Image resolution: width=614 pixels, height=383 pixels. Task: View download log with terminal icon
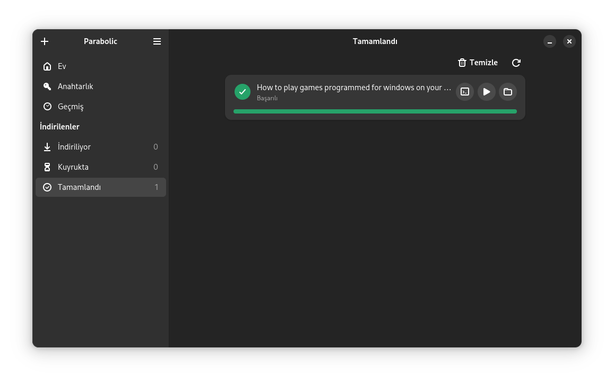coord(465,92)
